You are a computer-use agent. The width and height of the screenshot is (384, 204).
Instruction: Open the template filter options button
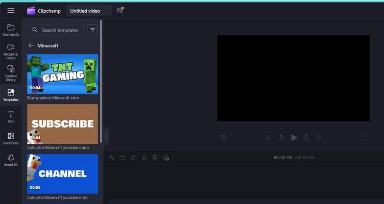click(92, 30)
